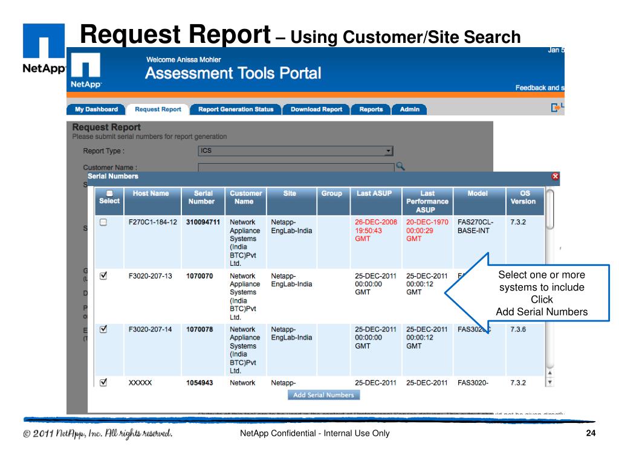Open the My Dashboard tab
Viewport: 619px width, 464px height.
(96, 109)
